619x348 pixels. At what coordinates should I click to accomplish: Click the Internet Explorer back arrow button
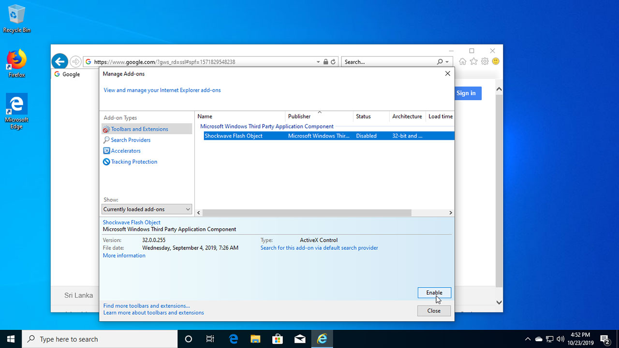click(x=59, y=61)
